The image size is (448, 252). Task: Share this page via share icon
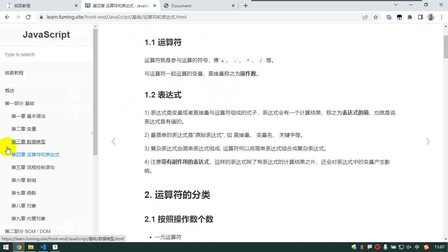click(x=365, y=17)
